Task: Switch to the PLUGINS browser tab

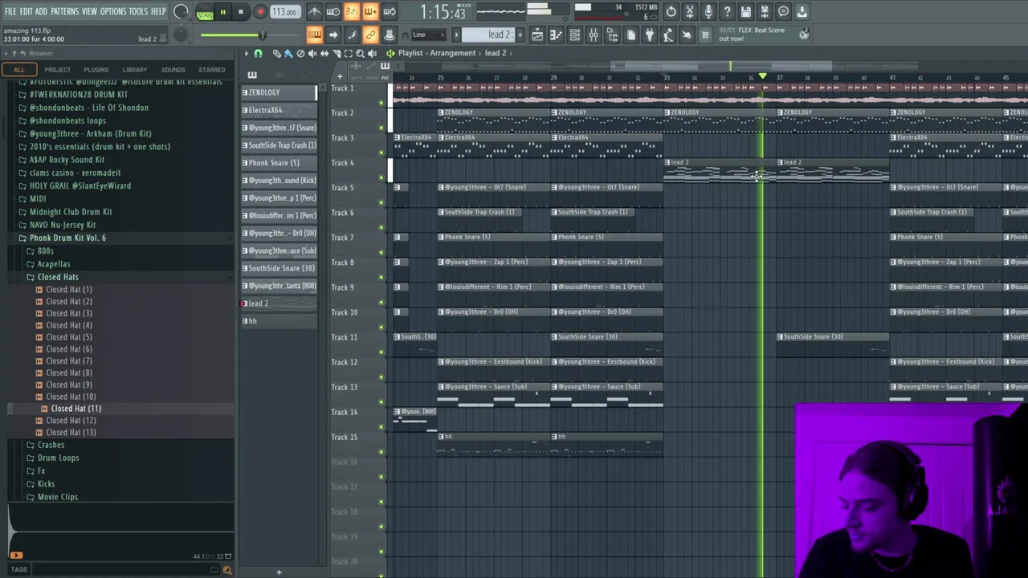Action: pyautogui.click(x=96, y=70)
